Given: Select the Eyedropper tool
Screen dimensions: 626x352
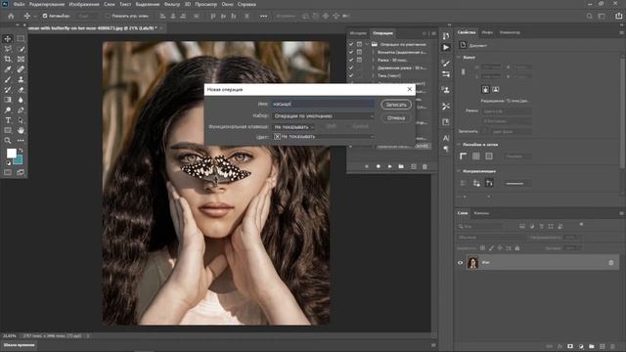Looking at the screenshot, I should pos(8,69).
